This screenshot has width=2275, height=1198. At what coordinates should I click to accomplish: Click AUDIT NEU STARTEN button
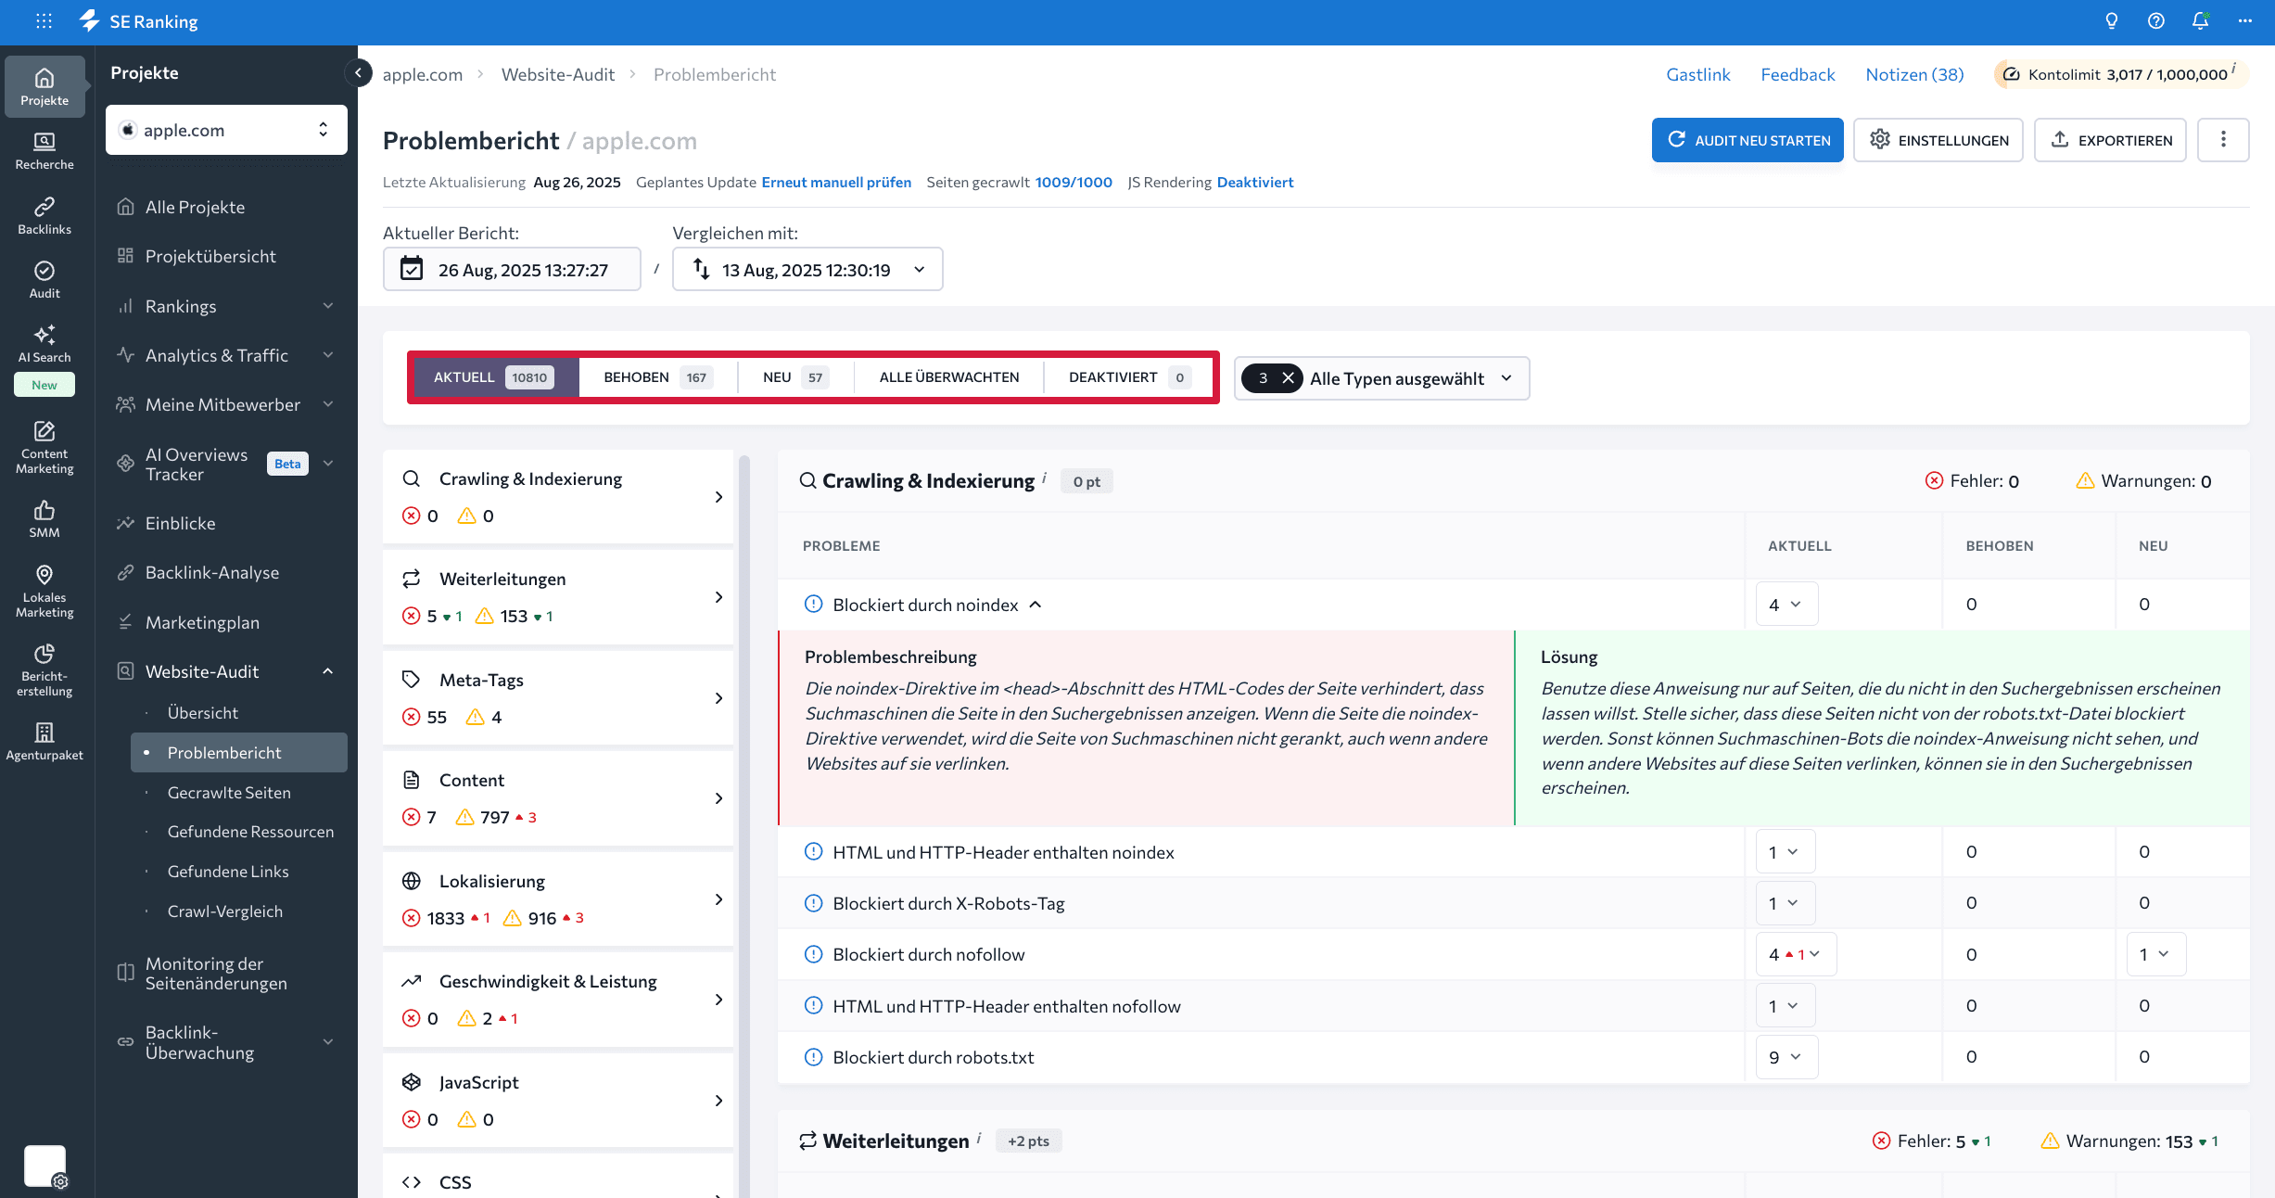[1748, 140]
